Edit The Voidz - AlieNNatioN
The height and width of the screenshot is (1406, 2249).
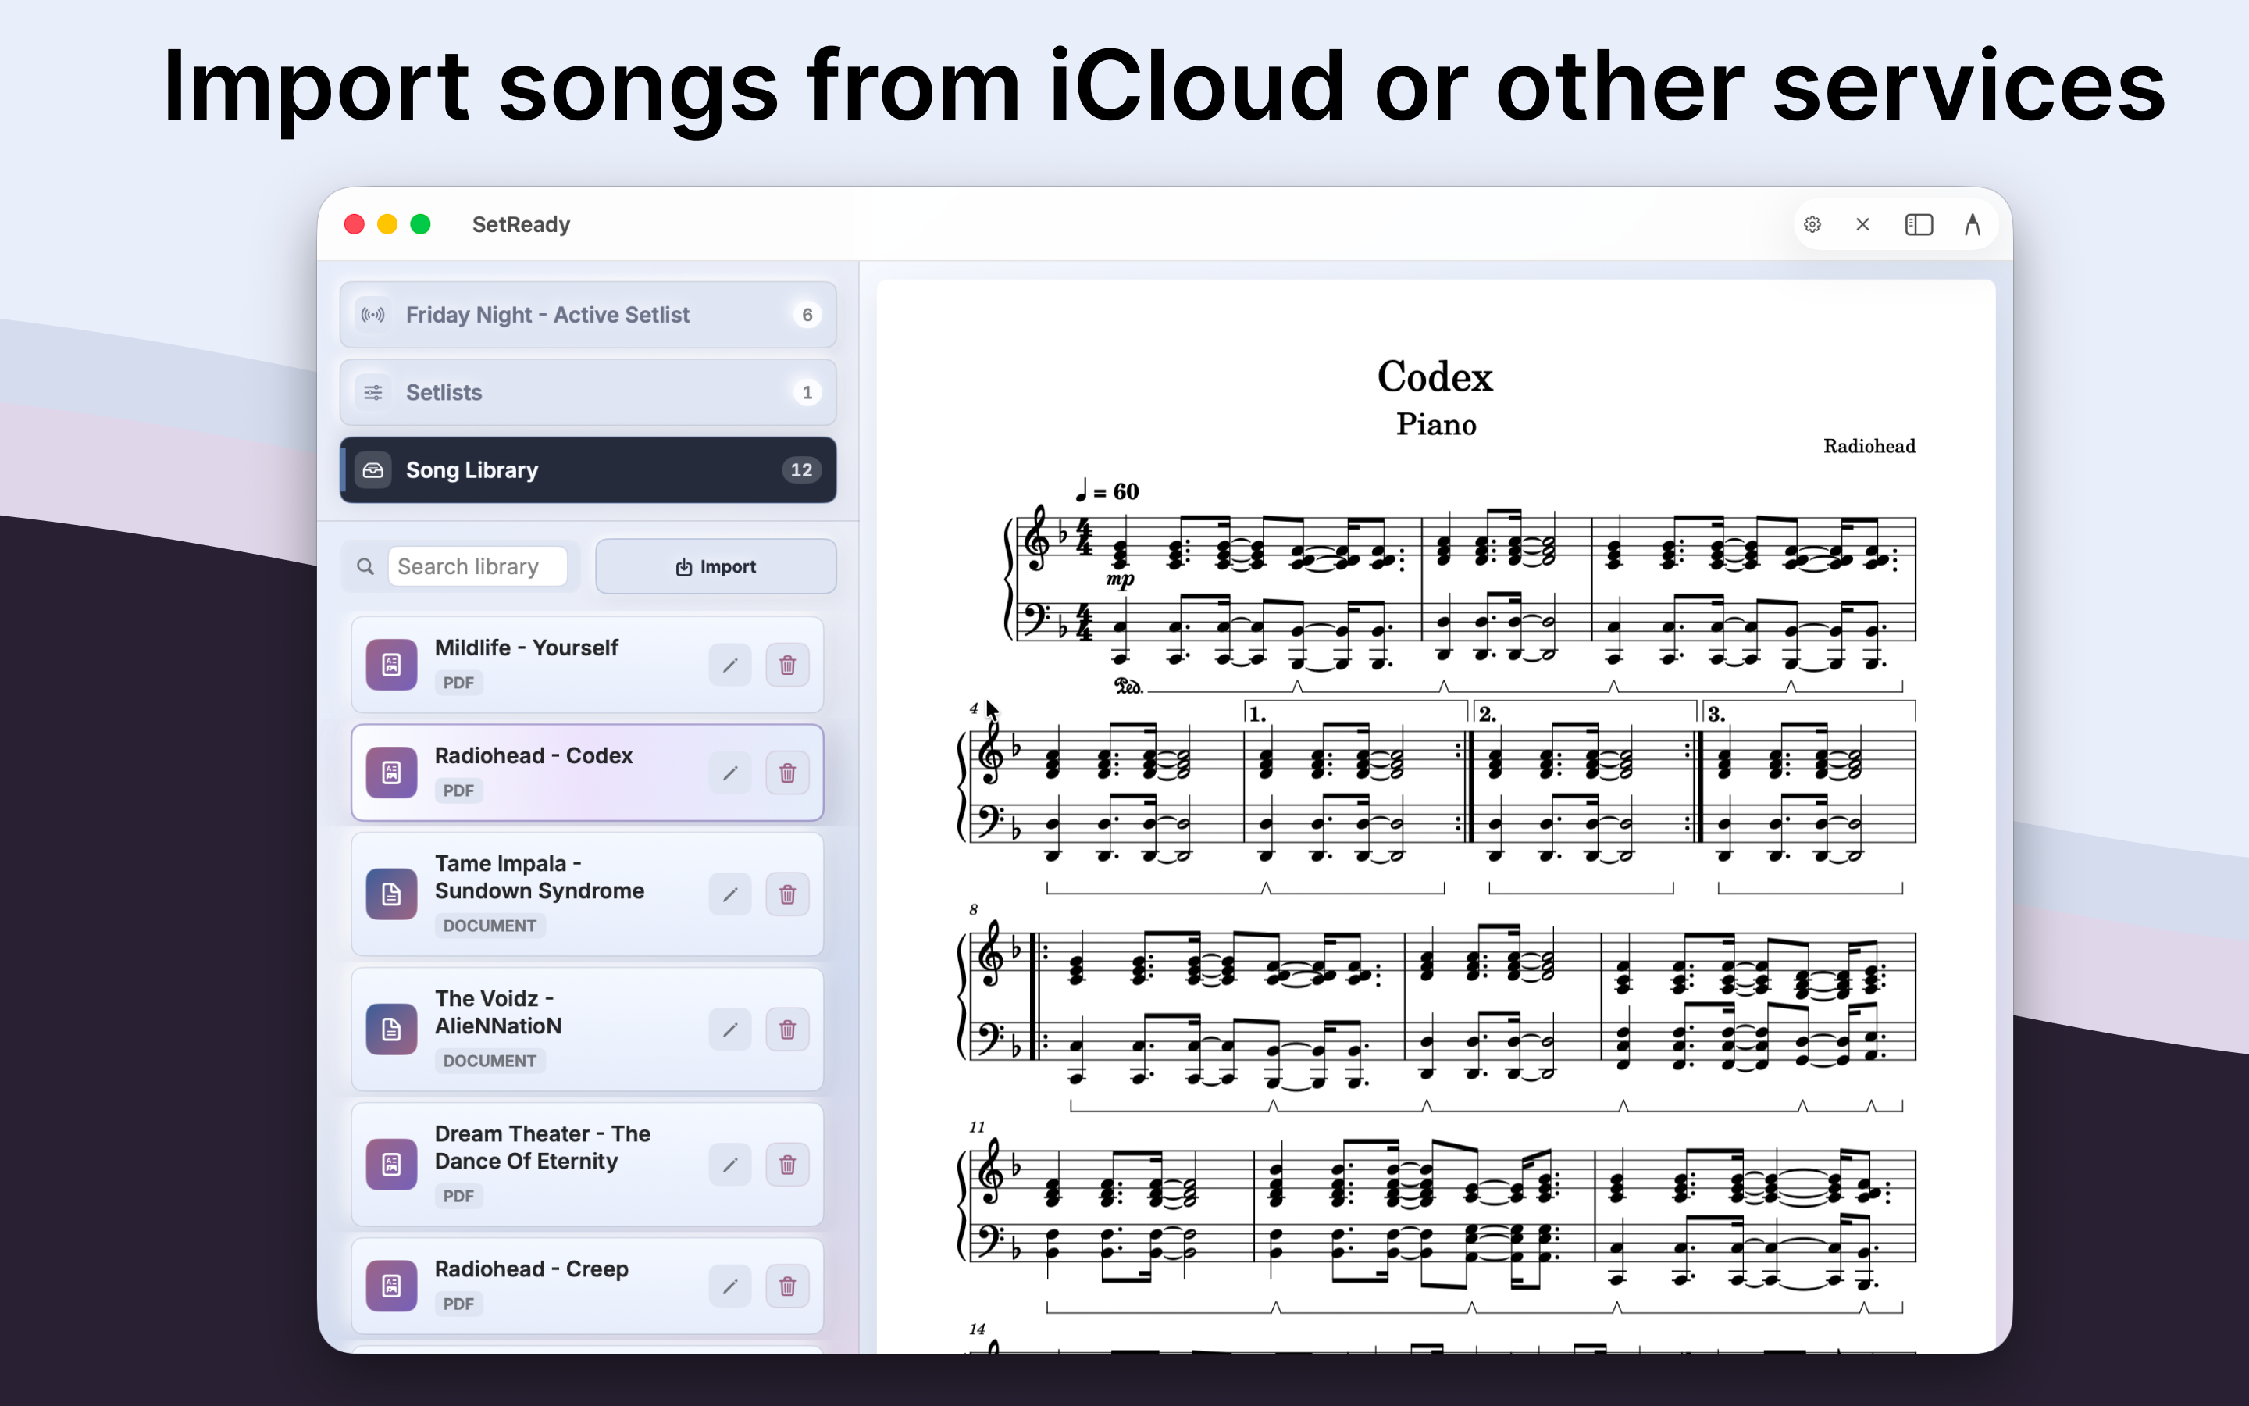tap(729, 1030)
